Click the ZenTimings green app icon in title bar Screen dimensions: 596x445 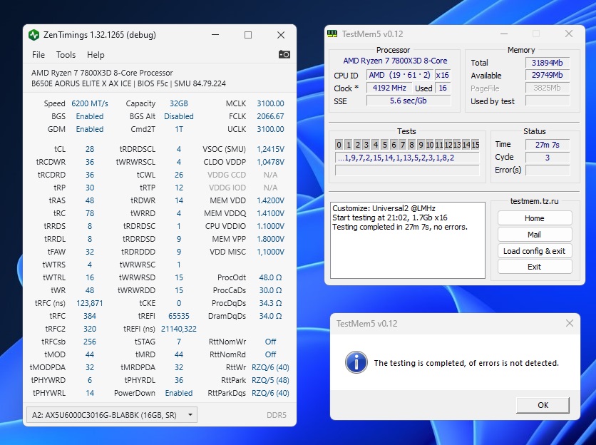click(x=34, y=35)
